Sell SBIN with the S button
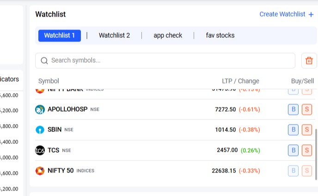 (307, 130)
